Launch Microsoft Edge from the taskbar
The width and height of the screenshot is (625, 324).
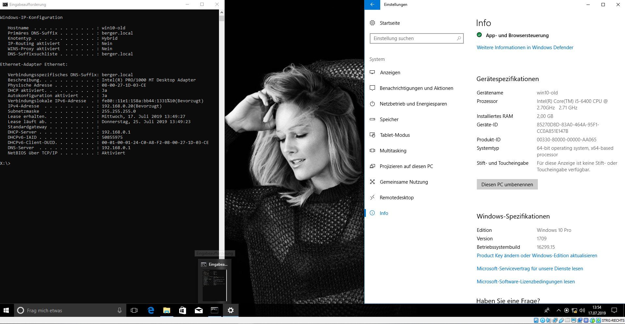point(150,310)
